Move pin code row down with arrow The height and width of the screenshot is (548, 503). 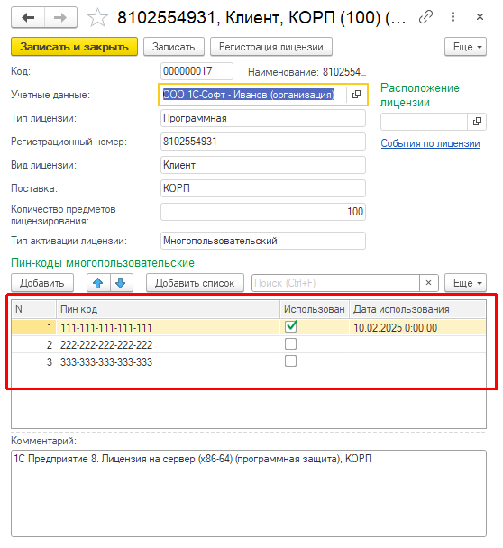pyautogui.click(x=121, y=283)
